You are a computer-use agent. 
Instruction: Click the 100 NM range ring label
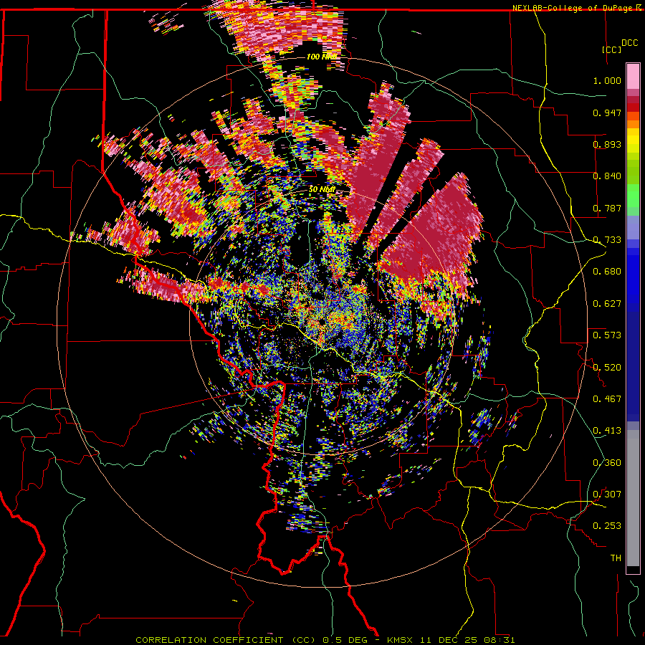click(x=321, y=57)
